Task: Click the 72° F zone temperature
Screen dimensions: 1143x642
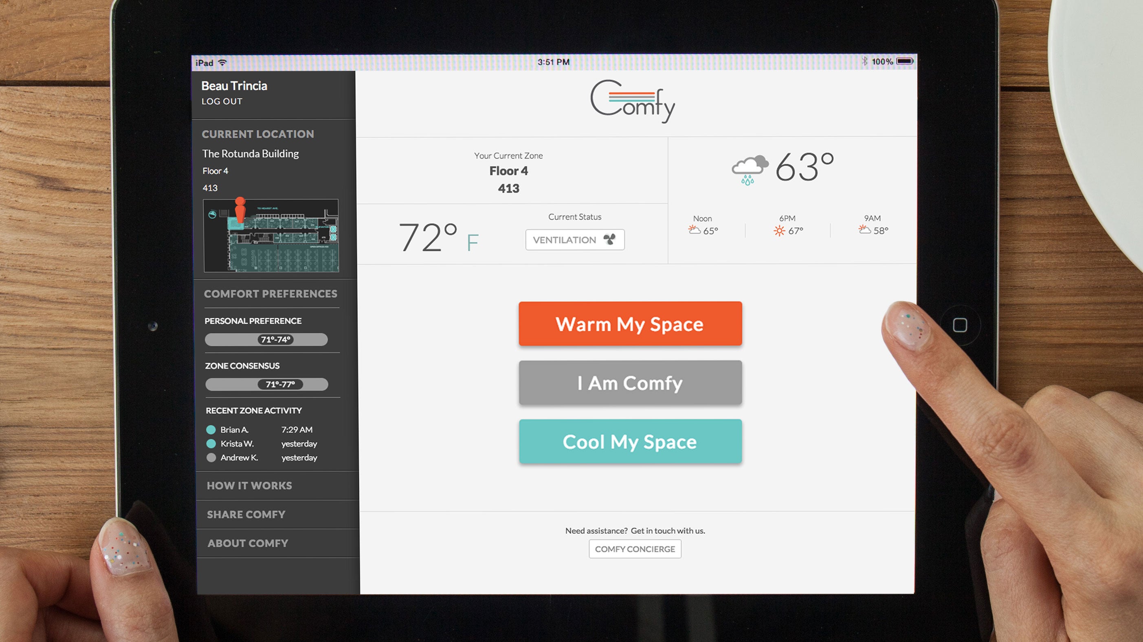Action: coord(439,238)
